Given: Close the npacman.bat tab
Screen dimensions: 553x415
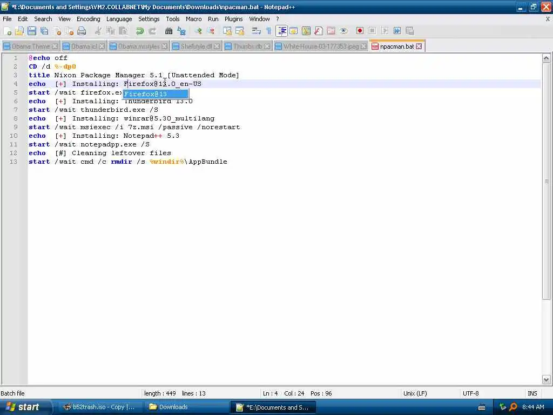Looking at the screenshot, I should click(x=419, y=46).
